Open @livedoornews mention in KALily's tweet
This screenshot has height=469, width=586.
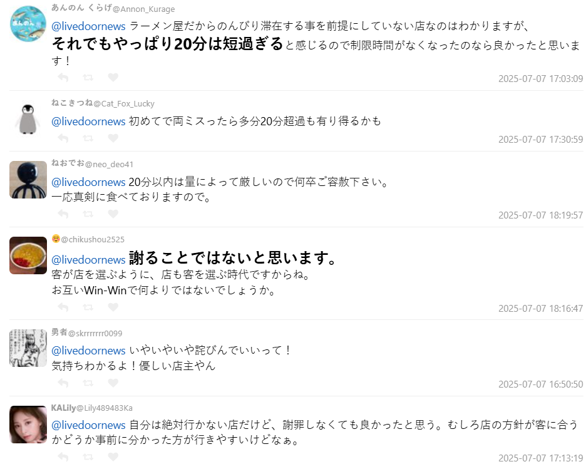(88, 425)
